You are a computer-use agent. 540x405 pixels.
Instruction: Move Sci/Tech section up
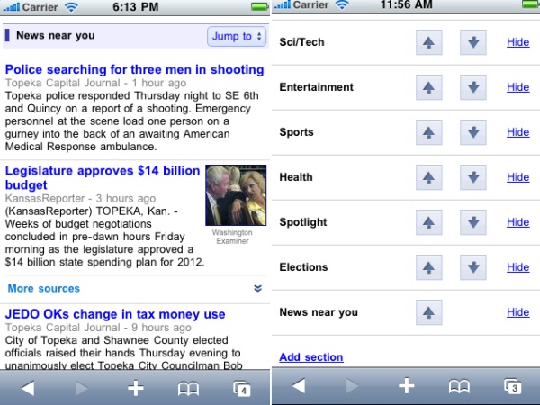click(x=428, y=42)
